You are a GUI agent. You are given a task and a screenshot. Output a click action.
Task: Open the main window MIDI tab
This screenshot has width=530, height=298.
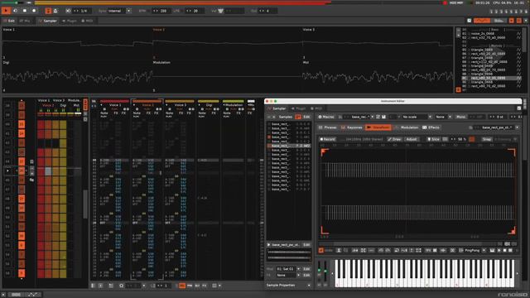click(x=87, y=21)
